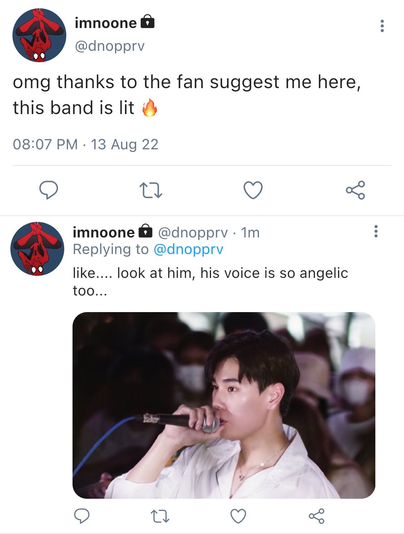Click the 1m timestamp on reply
This screenshot has width=404, height=534.
click(x=250, y=233)
